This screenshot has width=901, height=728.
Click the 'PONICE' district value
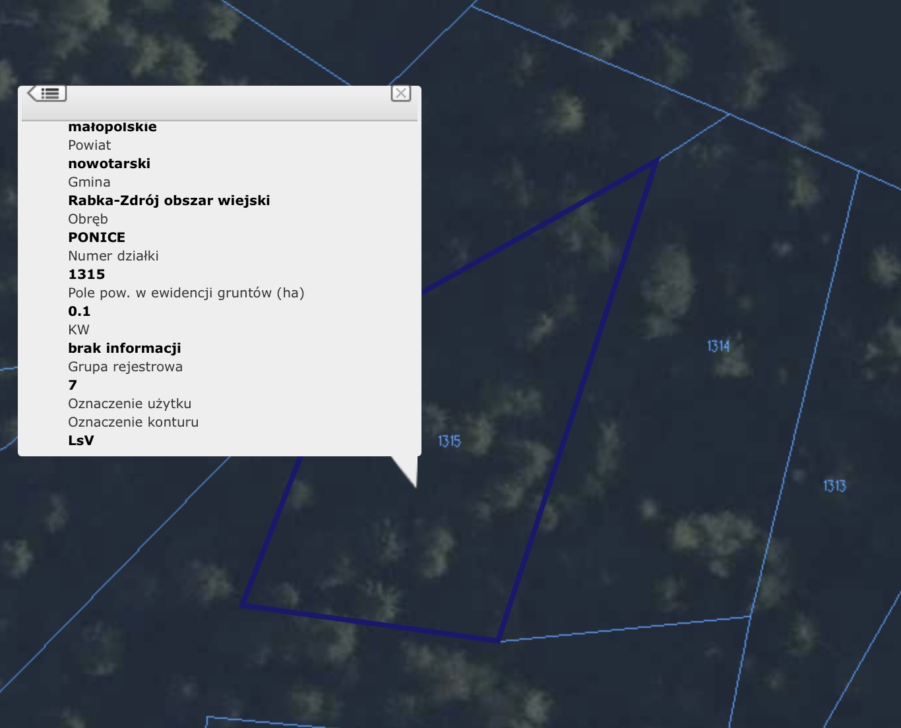96,237
